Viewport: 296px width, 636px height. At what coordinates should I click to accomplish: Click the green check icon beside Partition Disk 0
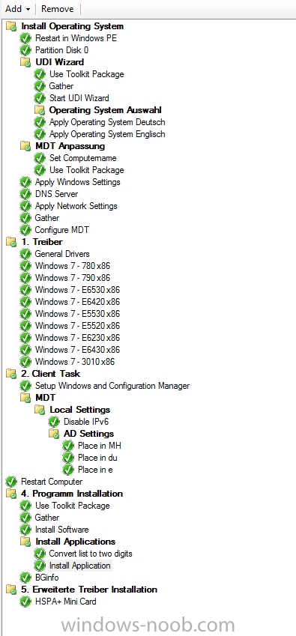pos(25,50)
